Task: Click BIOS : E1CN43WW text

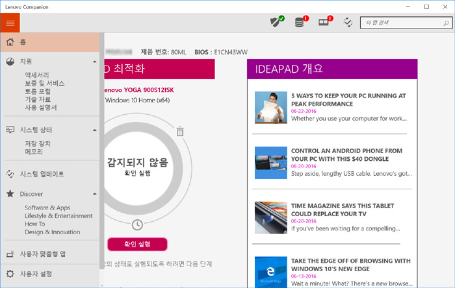Action: pos(221,52)
